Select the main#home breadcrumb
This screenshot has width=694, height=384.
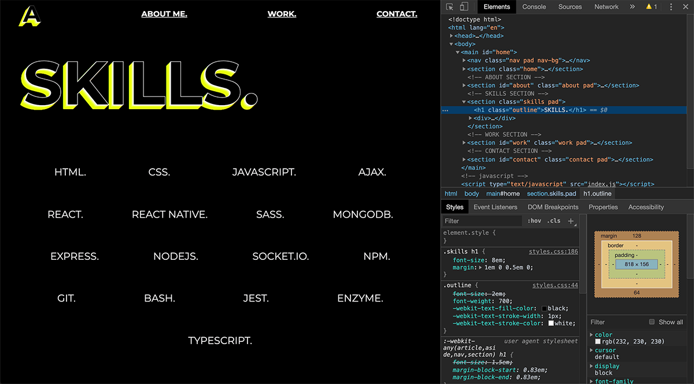coord(503,193)
